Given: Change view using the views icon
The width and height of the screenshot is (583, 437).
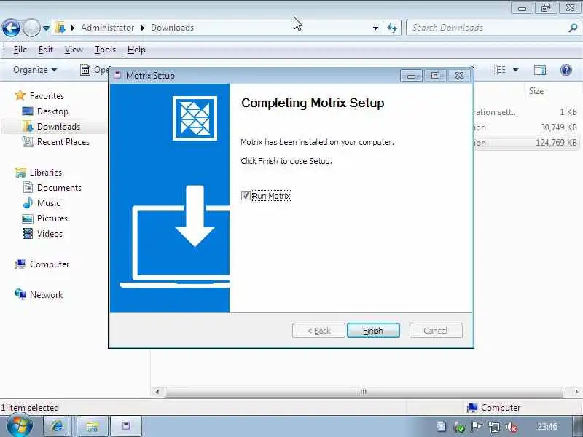Looking at the screenshot, I should (500, 70).
